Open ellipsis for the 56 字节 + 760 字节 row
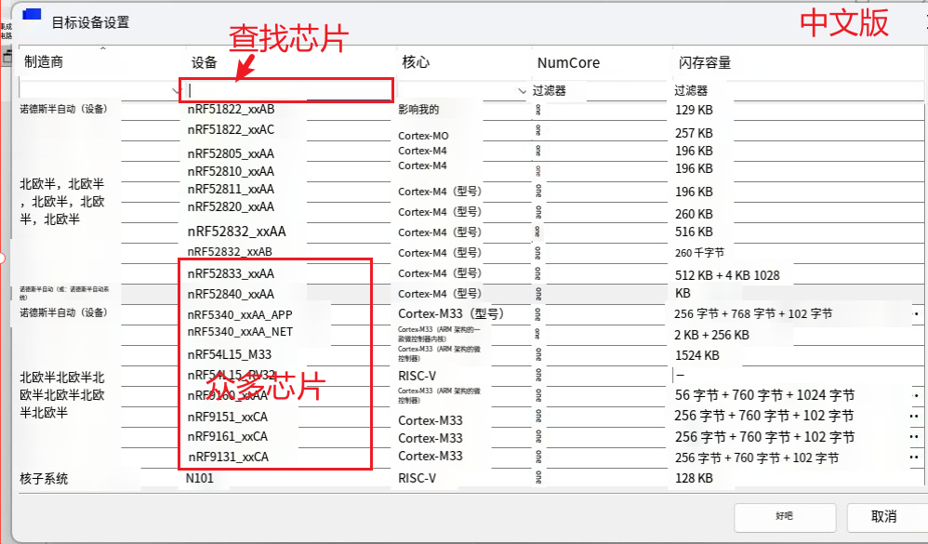 pos(916,395)
